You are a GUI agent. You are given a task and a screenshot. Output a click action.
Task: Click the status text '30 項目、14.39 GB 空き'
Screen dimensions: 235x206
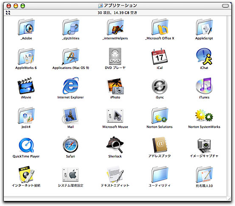point(117,13)
